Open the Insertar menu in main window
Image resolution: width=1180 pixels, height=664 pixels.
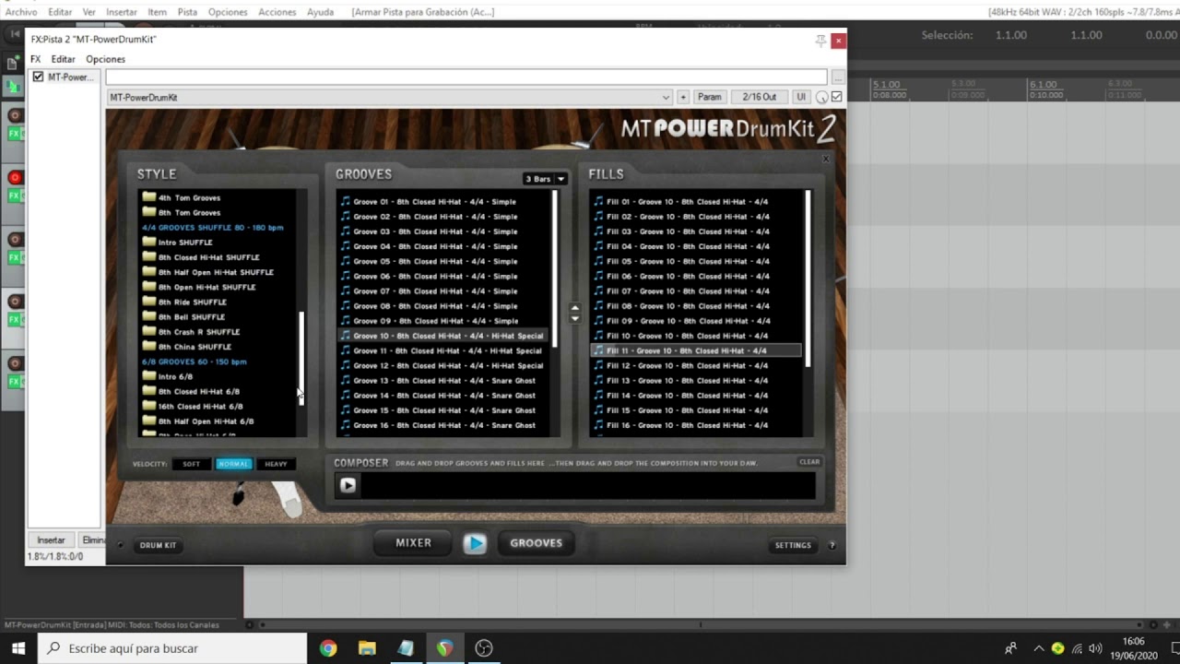(x=122, y=12)
